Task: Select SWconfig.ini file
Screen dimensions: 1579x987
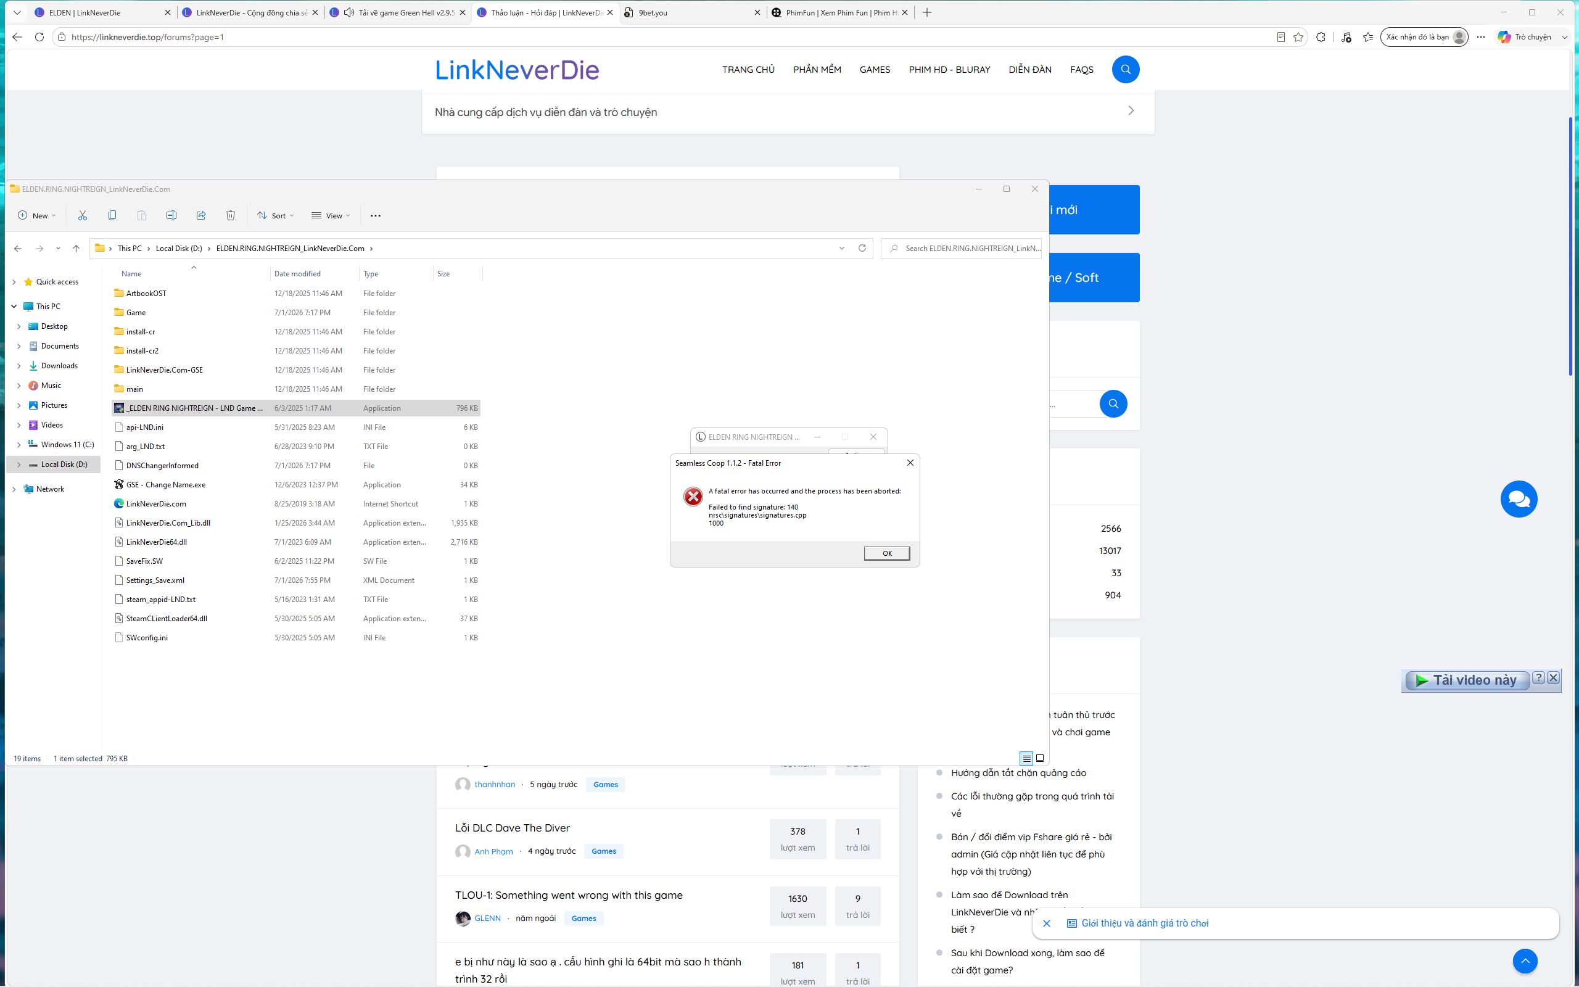Action: (296, 638)
